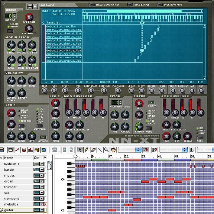Select the Arrow selection tool

(80, 150)
